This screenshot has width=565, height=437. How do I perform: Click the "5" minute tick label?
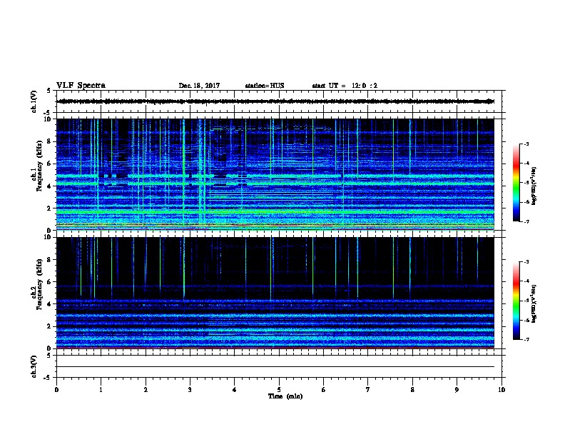(x=279, y=390)
